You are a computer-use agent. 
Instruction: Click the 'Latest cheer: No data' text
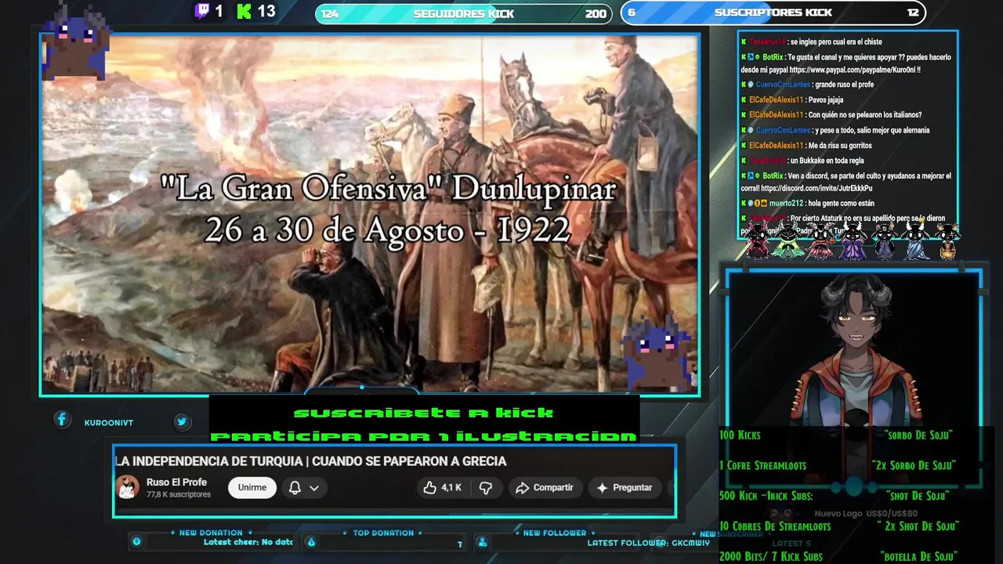pyautogui.click(x=248, y=542)
